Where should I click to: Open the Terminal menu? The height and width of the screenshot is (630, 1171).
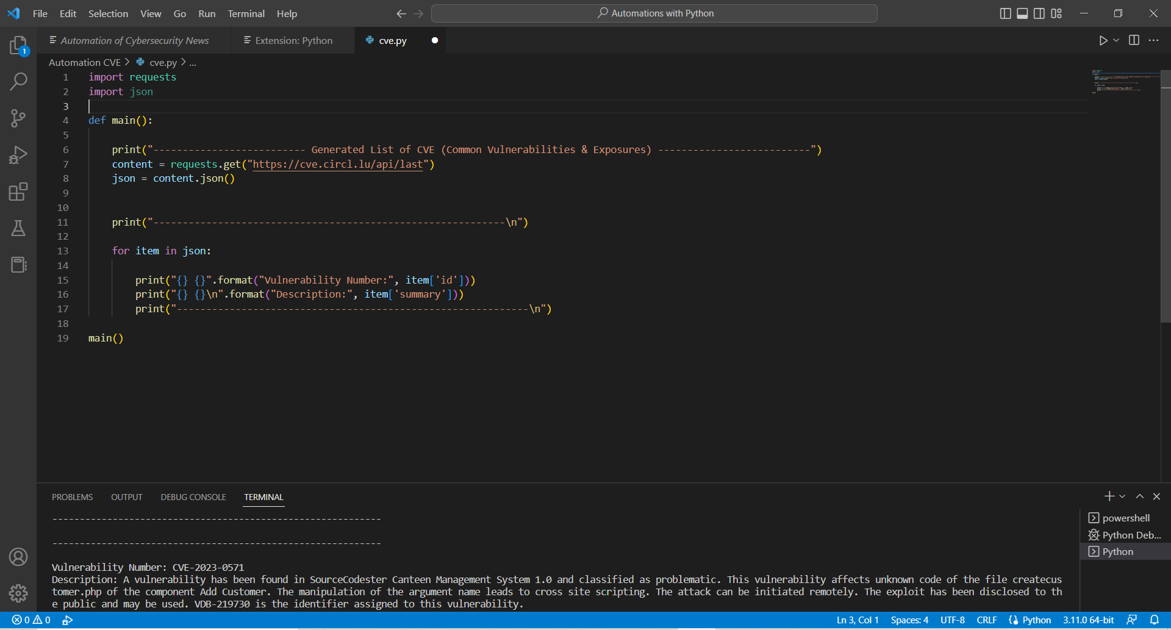246,13
